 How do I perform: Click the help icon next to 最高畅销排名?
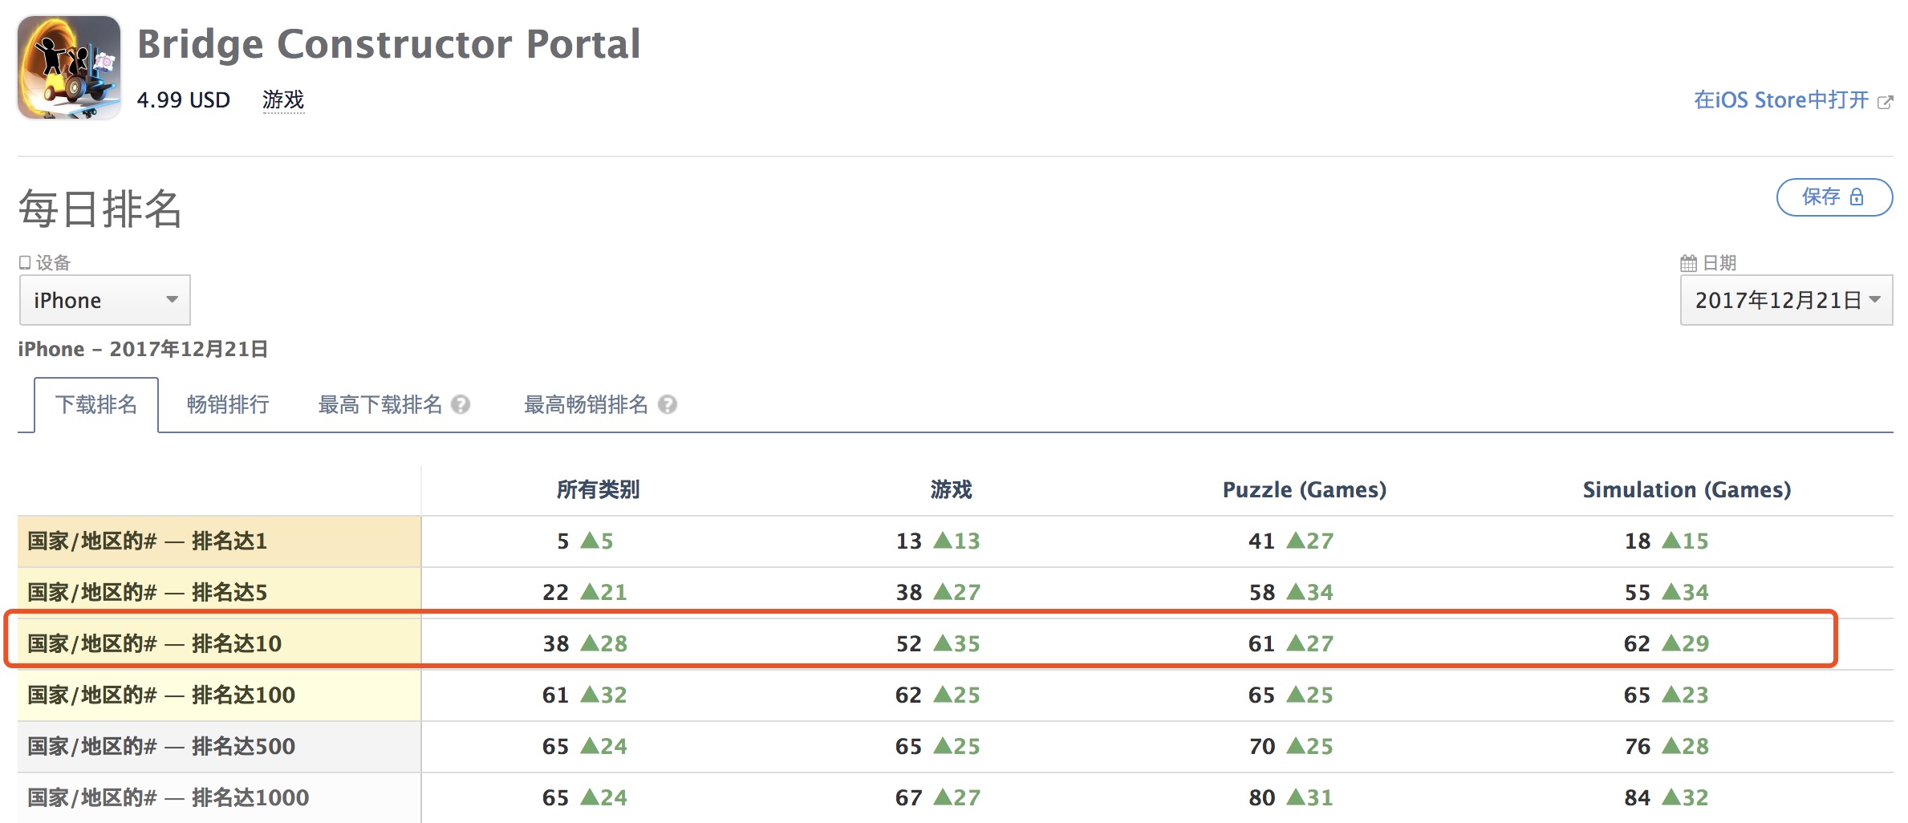coord(668,404)
